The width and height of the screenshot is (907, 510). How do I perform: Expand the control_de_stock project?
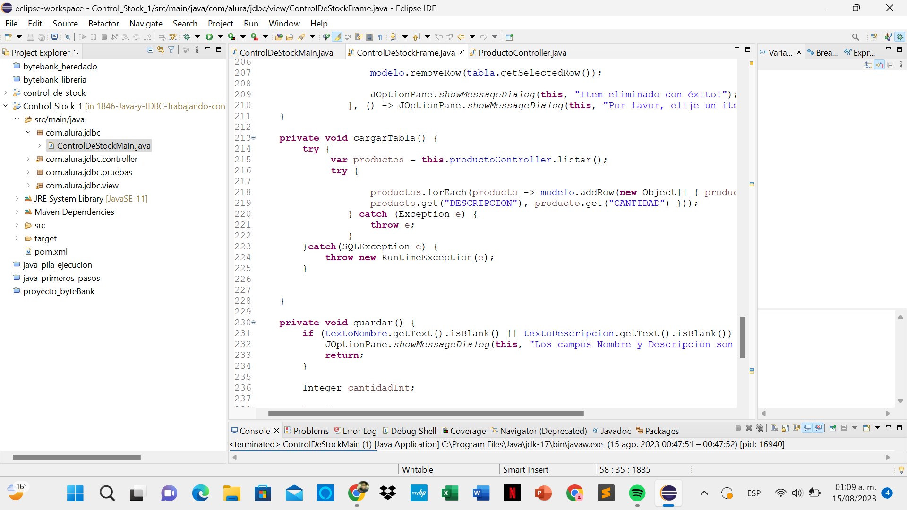(x=6, y=93)
